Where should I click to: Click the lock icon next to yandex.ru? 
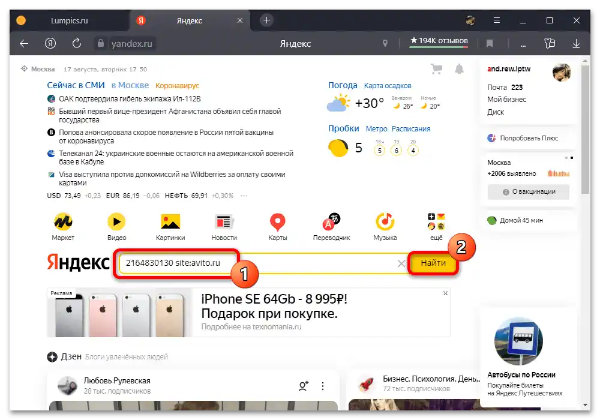(x=101, y=43)
